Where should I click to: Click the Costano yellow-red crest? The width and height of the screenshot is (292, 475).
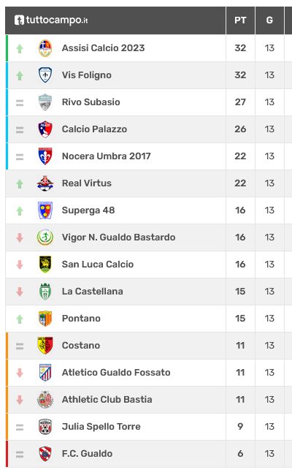[x=45, y=346]
